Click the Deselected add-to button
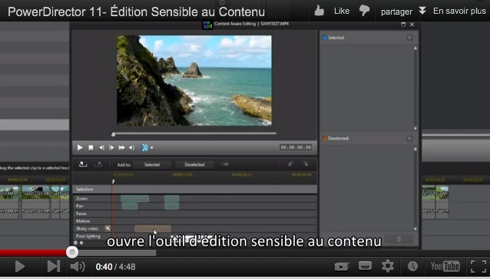Screen dimensions: 490x279 (194, 164)
